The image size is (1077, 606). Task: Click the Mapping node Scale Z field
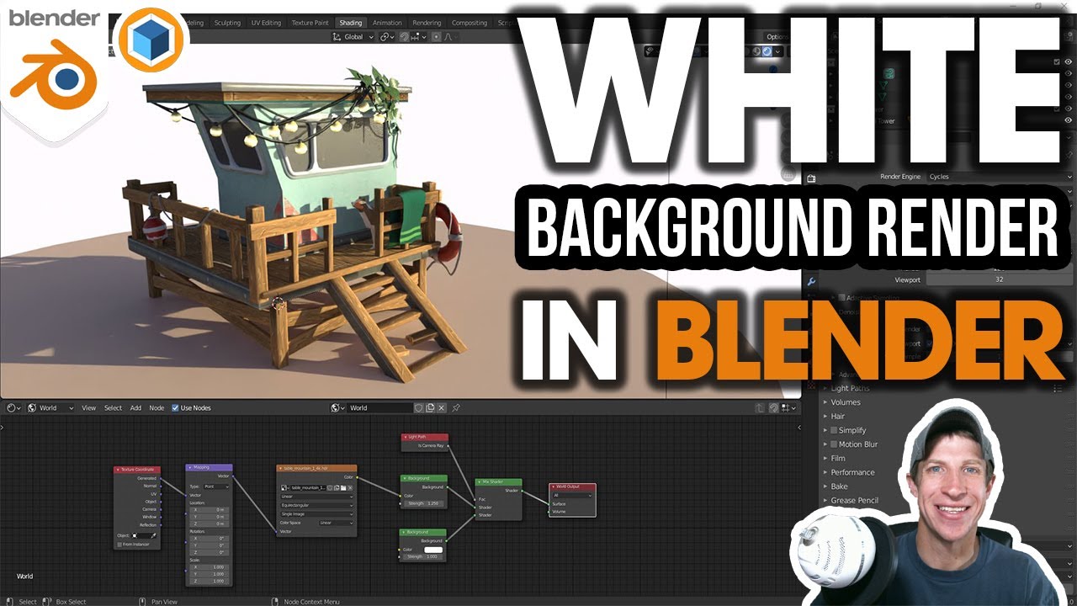[x=208, y=581]
